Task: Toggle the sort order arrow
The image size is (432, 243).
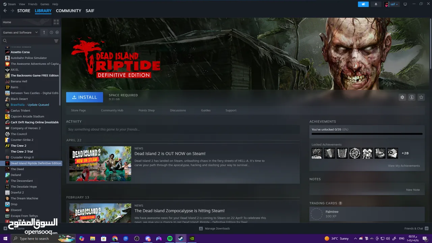Action: (44, 32)
